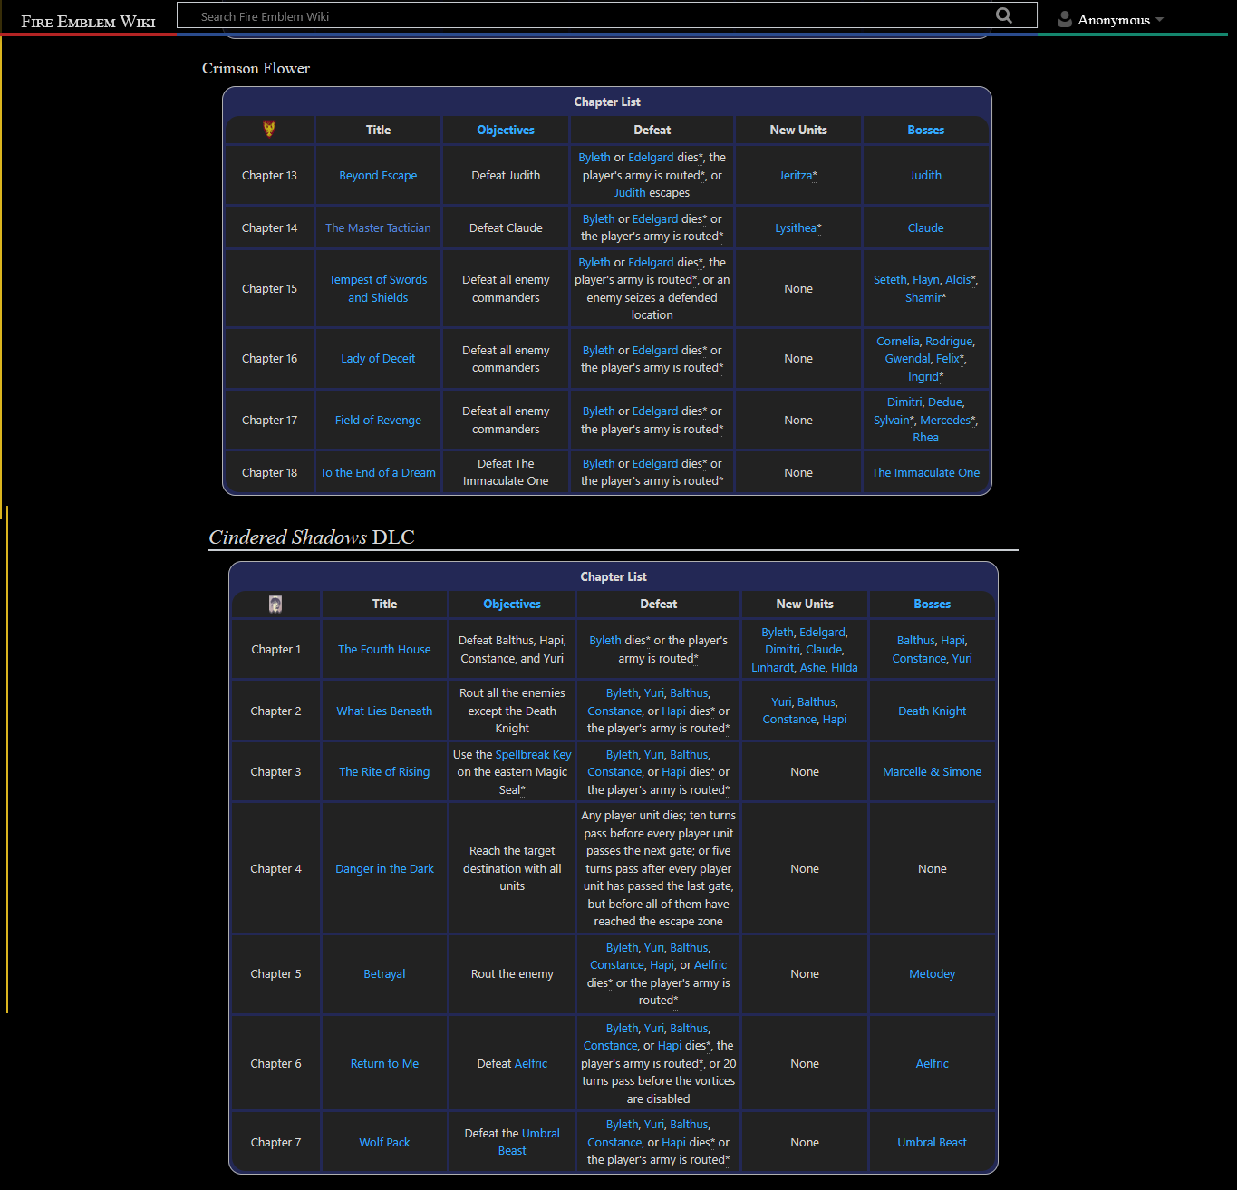This screenshot has height=1190, width=1237.
Task: Click Dimitri in Chapter 17 Bosses column
Action: 904,402
